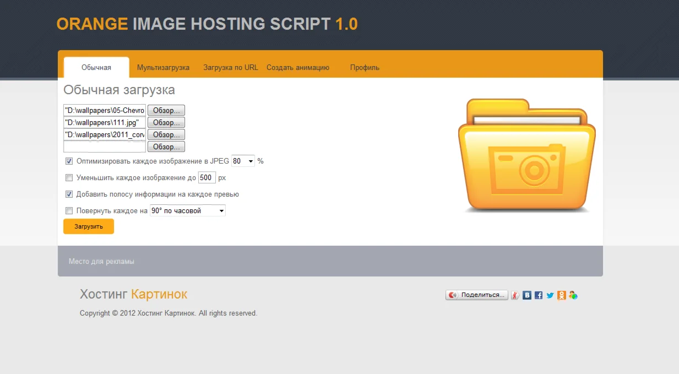Click the 'Orange Image Hosting Script 1.0' logo
This screenshot has height=374, width=679.
coord(207,24)
